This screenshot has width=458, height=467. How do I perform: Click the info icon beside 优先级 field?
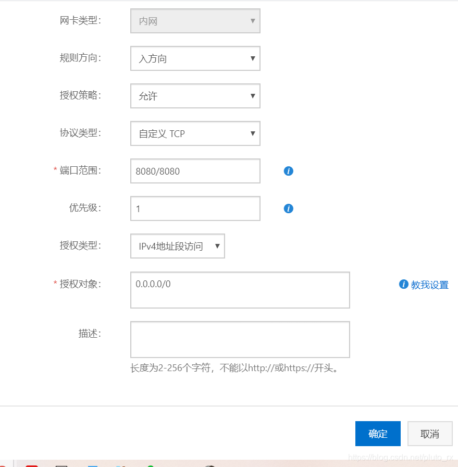pyautogui.click(x=288, y=208)
